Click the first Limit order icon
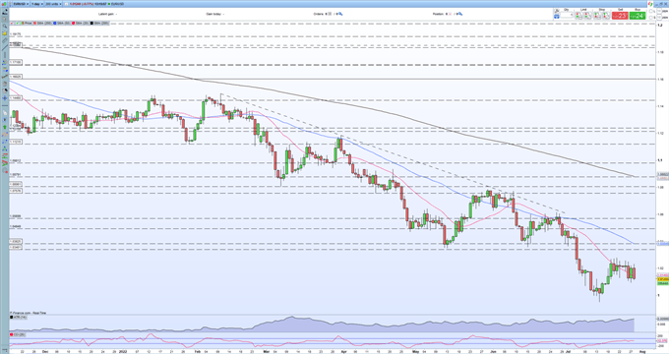The height and width of the screenshot is (354, 669). coord(578,16)
